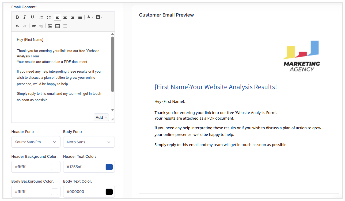Align text left
The width and height of the screenshot is (345, 201).
58,17
